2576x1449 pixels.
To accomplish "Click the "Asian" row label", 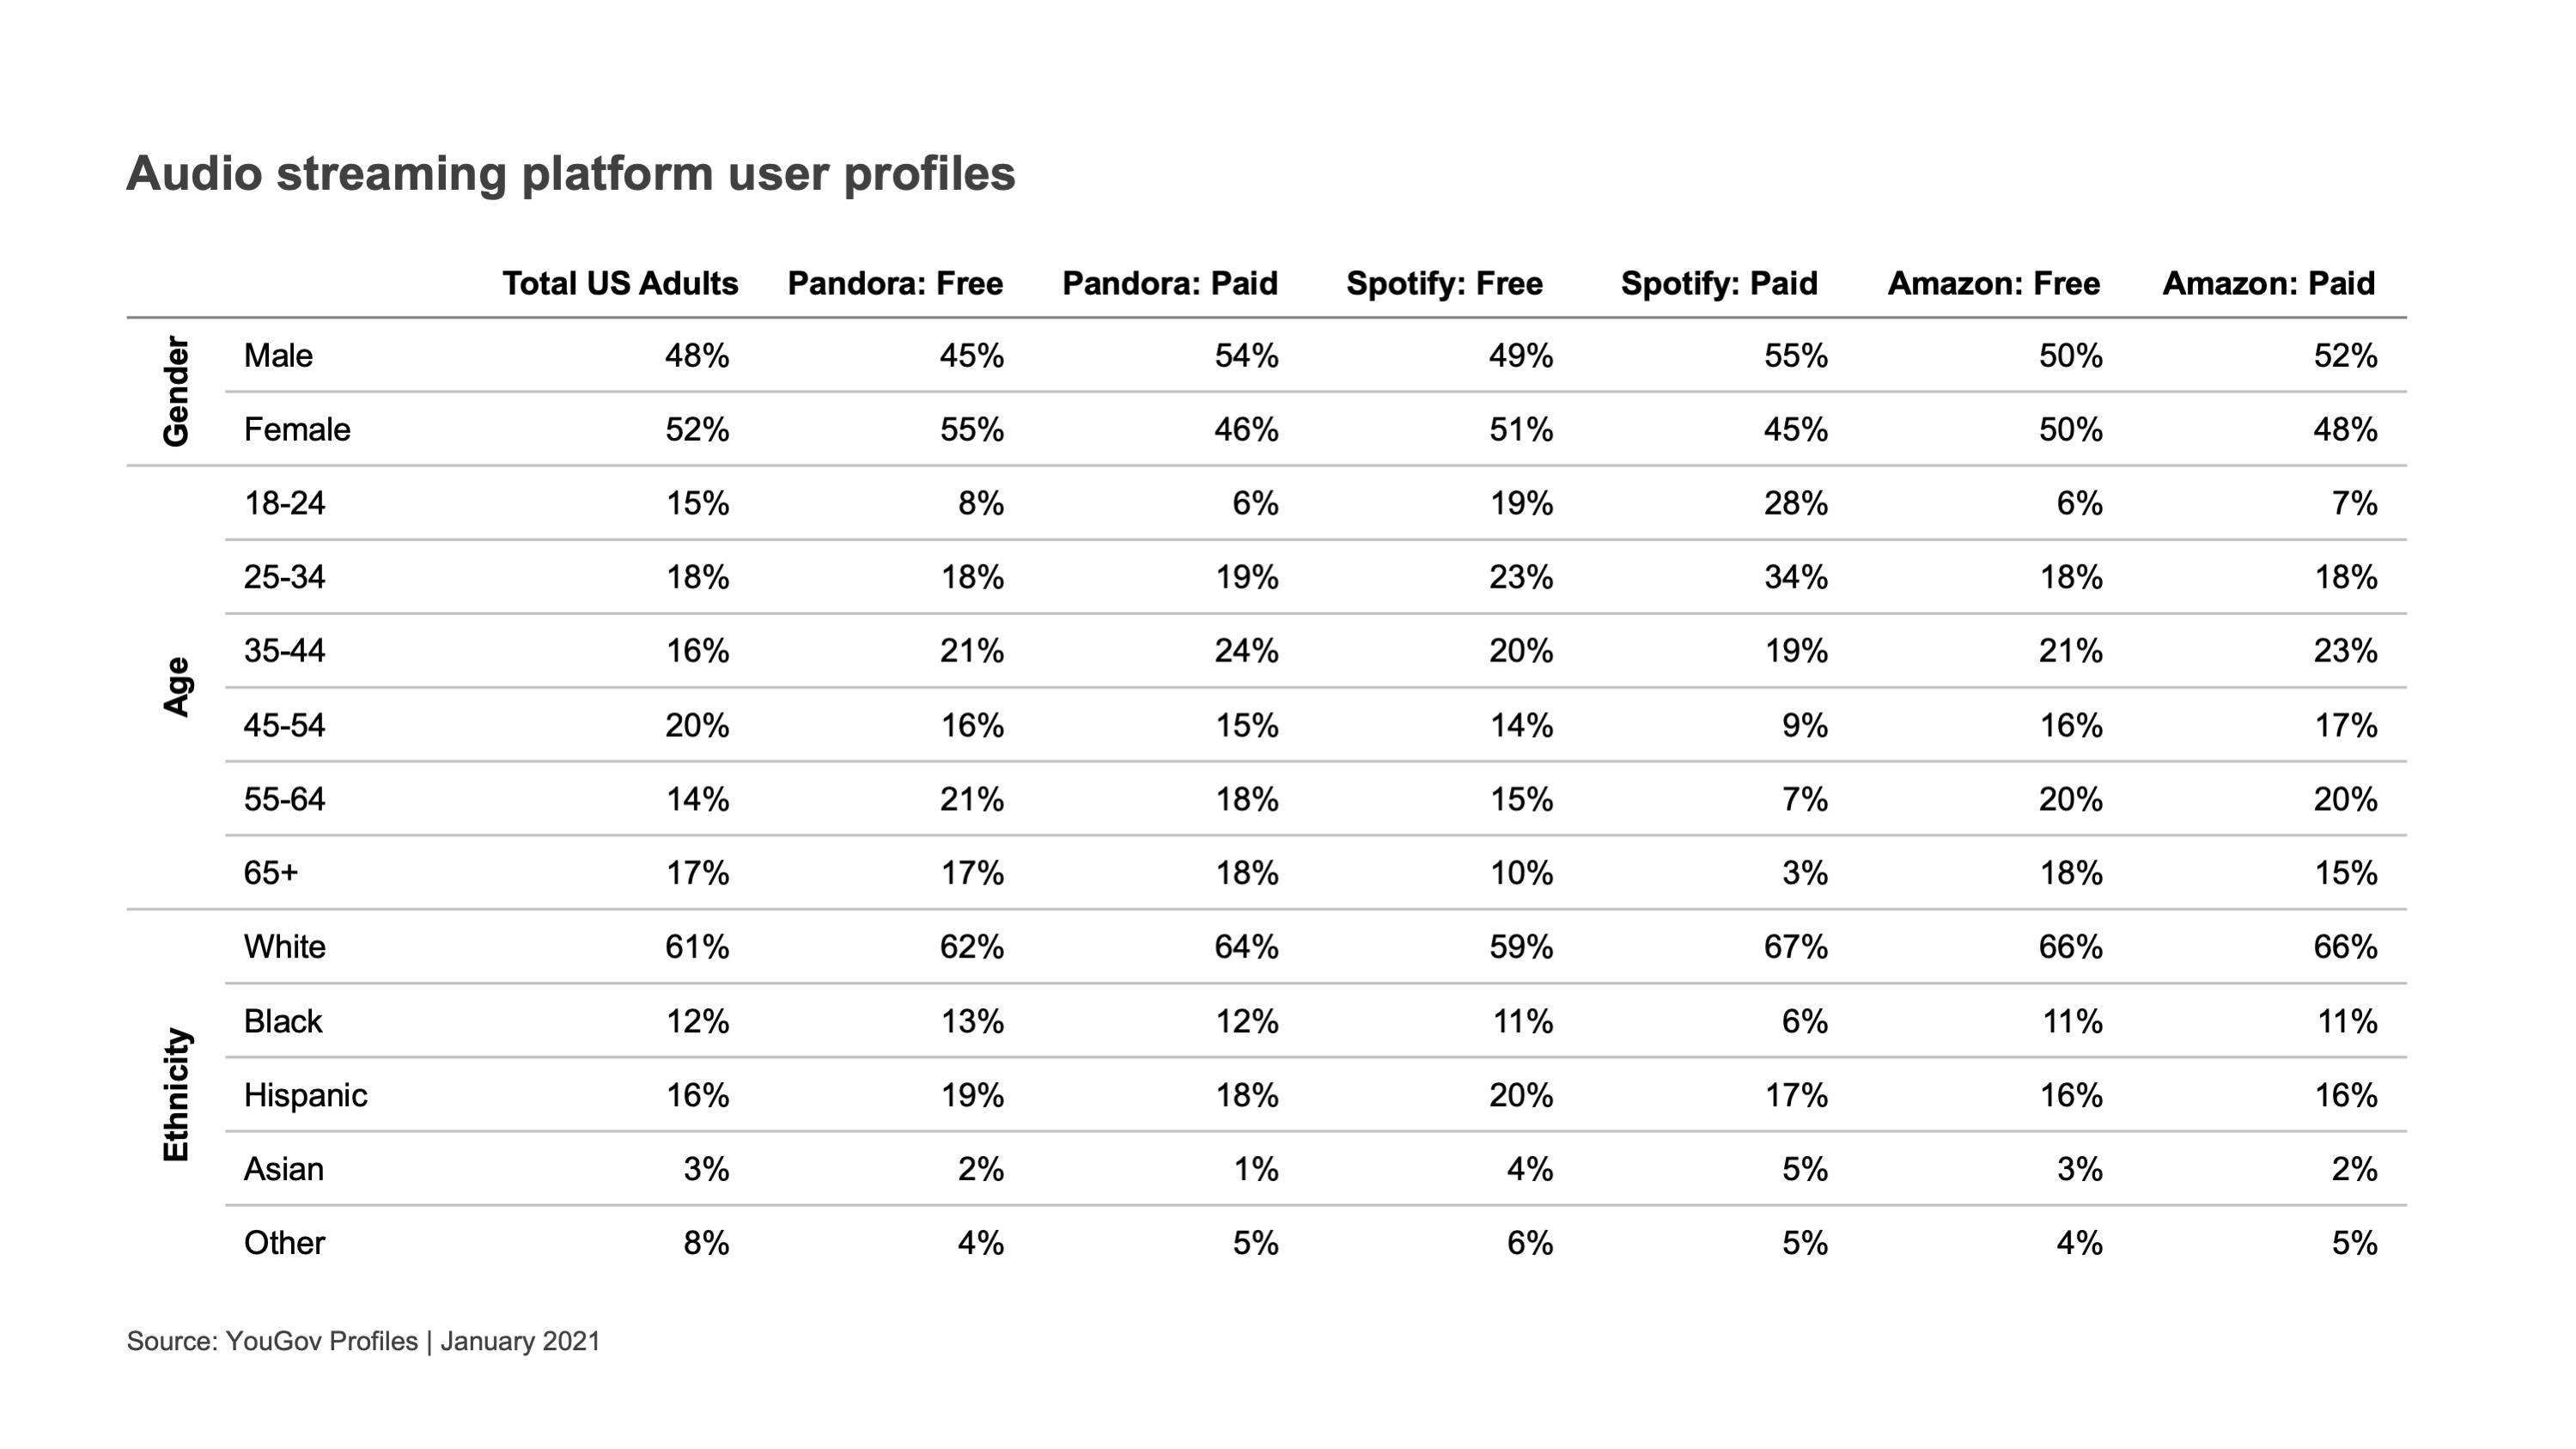I will [283, 1169].
